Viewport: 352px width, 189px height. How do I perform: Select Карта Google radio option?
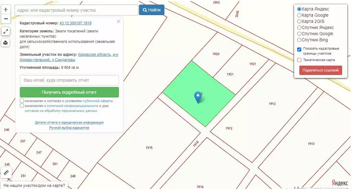pyautogui.click(x=299, y=15)
